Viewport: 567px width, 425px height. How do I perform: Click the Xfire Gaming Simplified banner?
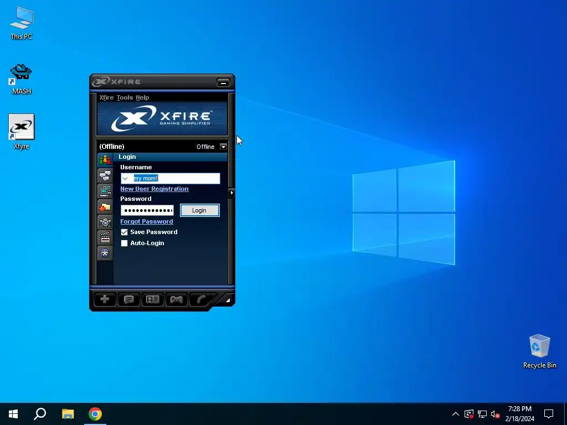point(162,118)
